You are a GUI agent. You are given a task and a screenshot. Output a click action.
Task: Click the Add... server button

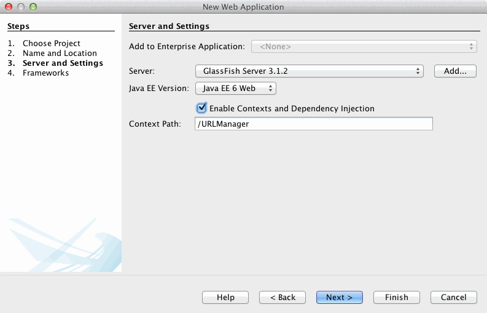coord(455,71)
